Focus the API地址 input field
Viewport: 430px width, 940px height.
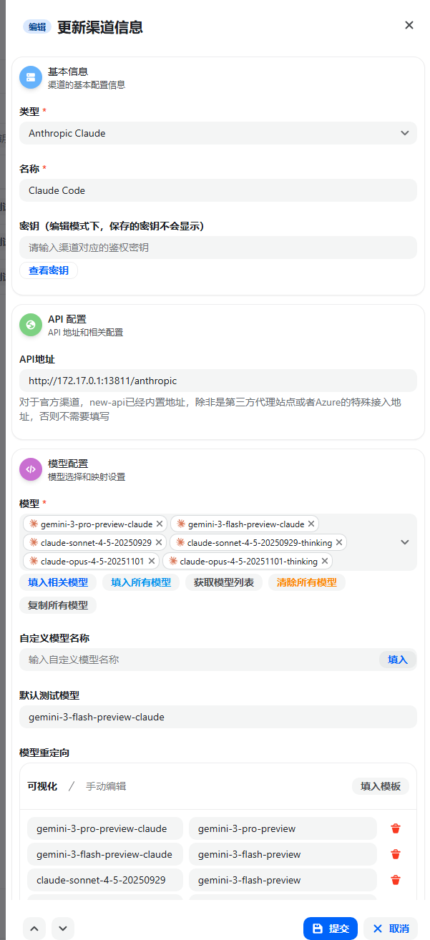[x=218, y=381]
